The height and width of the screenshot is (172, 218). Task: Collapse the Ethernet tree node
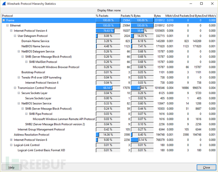click(x=8, y=26)
